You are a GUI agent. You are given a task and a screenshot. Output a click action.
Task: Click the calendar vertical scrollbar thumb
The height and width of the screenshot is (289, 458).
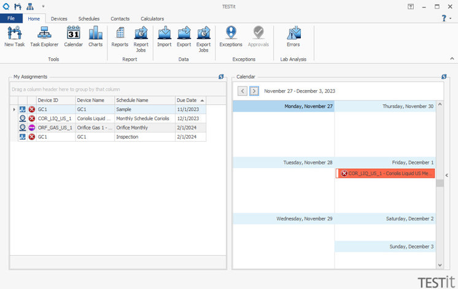[x=440, y=183]
